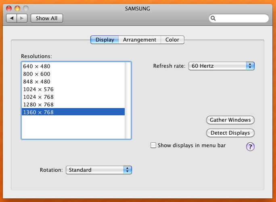Open the Rotation dropdown set to Standard
This screenshot has width=276, height=202.
(x=99, y=170)
